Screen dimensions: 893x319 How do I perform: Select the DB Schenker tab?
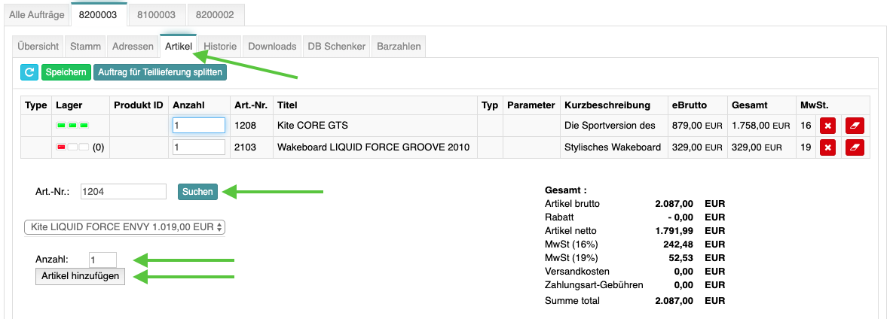[337, 46]
